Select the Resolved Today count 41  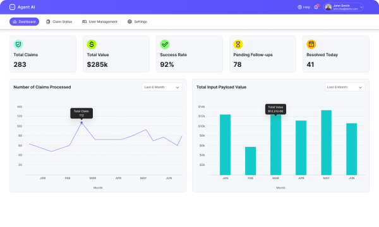point(310,65)
